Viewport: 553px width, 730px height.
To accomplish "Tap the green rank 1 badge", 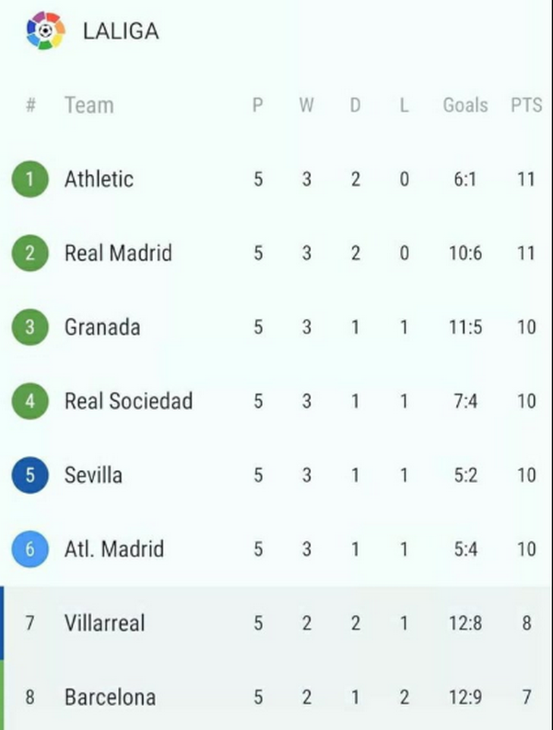I will pos(30,179).
